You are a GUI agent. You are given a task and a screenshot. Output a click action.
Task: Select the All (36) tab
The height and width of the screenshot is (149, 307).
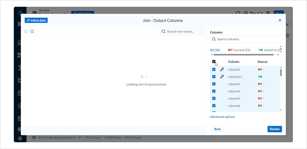pyautogui.click(x=215, y=50)
